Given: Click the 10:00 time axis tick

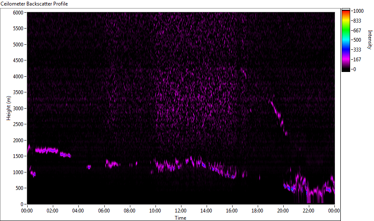Looking at the screenshot, I should click(x=155, y=211).
